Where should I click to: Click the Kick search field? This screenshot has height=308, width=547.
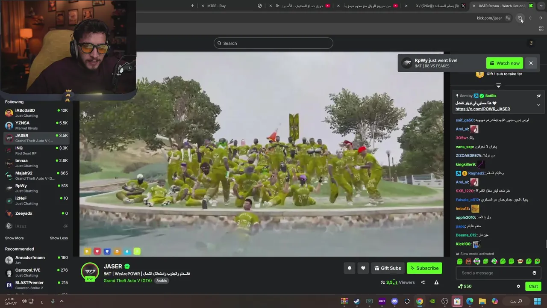pos(273,43)
